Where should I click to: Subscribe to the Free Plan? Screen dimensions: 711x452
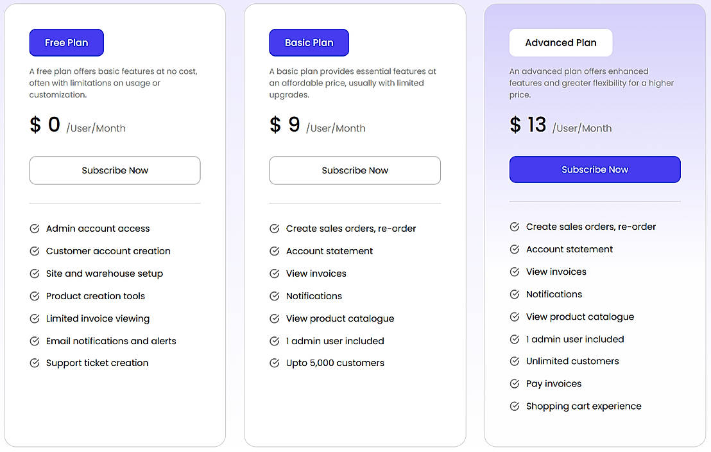coord(115,171)
